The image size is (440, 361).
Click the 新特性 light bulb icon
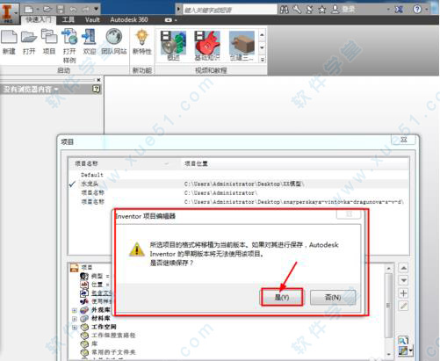141,41
